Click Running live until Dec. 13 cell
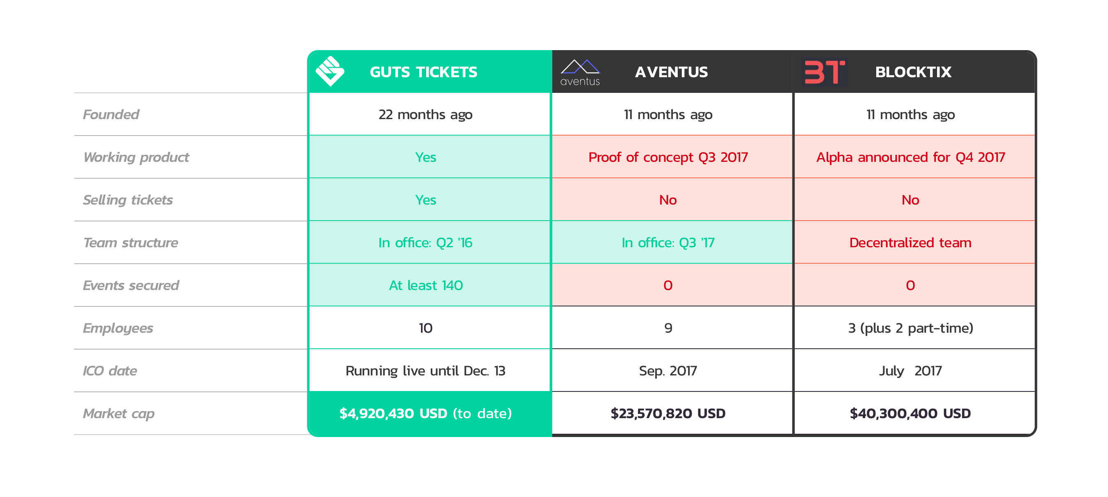Image resolution: width=1108 pixels, height=497 pixels. pyautogui.click(x=430, y=370)
